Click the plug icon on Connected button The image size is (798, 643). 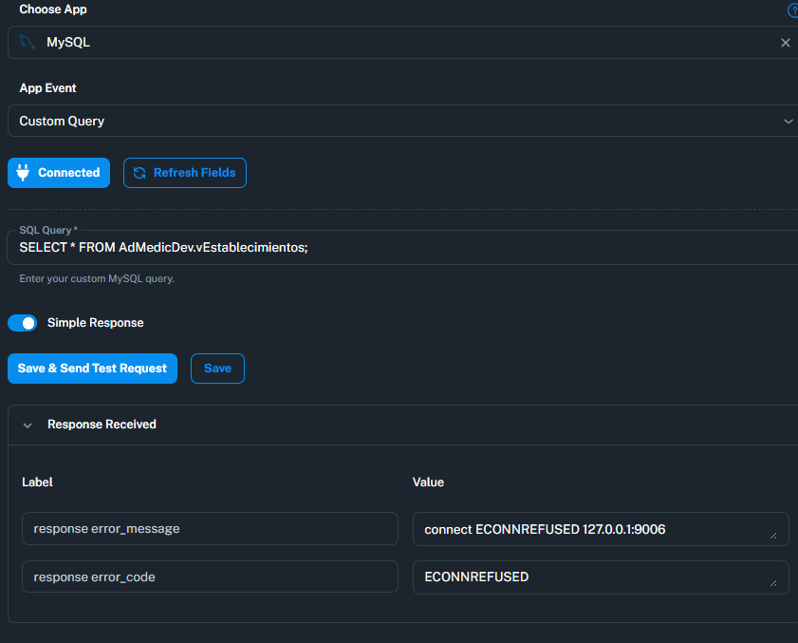pos(23,173)
